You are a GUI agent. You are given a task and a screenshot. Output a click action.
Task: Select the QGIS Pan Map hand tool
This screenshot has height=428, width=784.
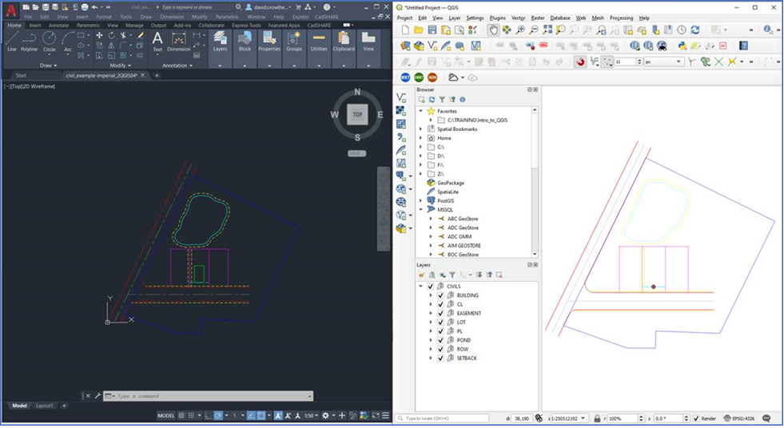494,30
